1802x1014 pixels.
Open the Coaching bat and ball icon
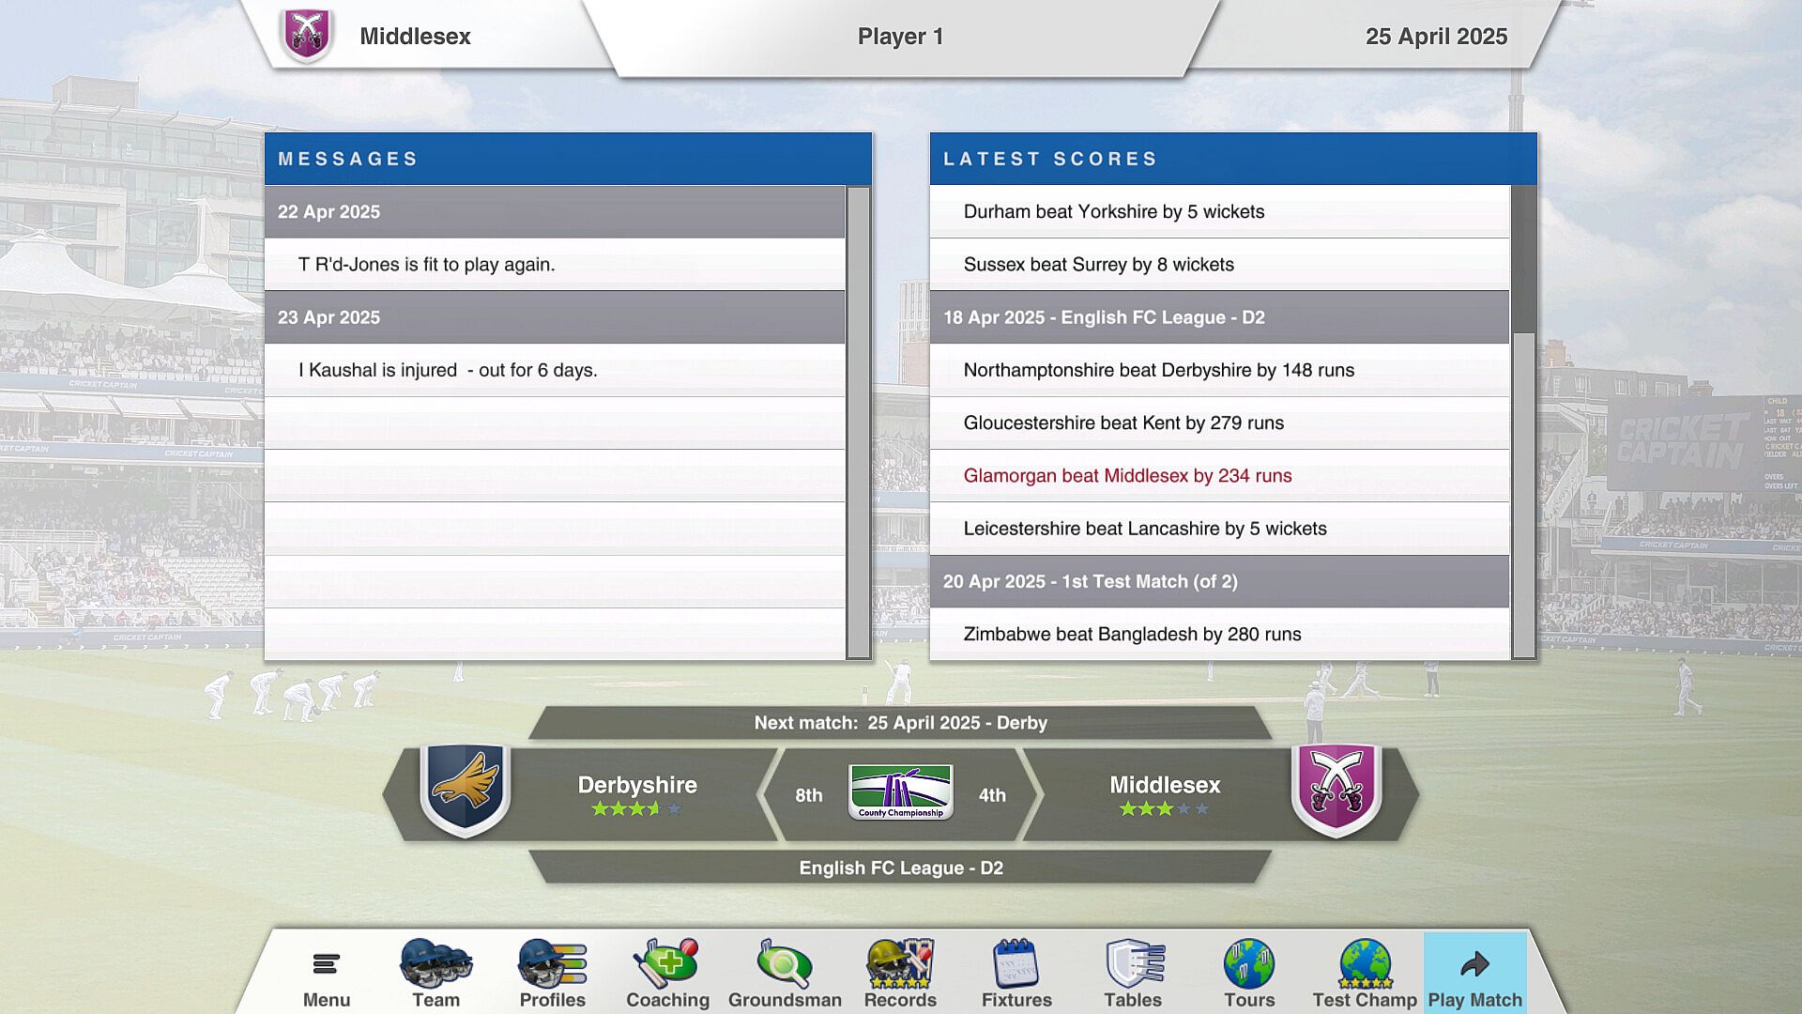point(667,964)
